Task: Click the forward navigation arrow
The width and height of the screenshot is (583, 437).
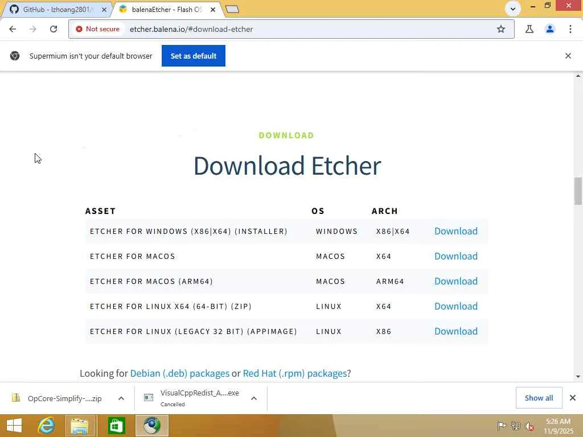Action: point(33,29)
